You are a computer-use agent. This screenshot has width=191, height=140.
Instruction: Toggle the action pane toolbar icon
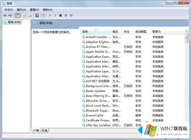click(x=42, y=15)
